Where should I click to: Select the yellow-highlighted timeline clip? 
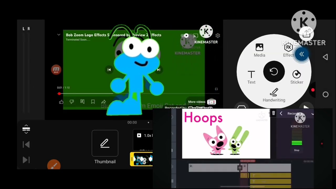pyautogui.click(x=141, y=159)
